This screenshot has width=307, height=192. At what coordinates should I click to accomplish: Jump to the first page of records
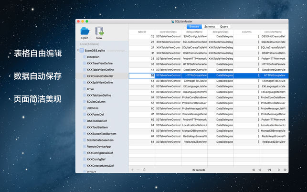[x=253, y=170]
